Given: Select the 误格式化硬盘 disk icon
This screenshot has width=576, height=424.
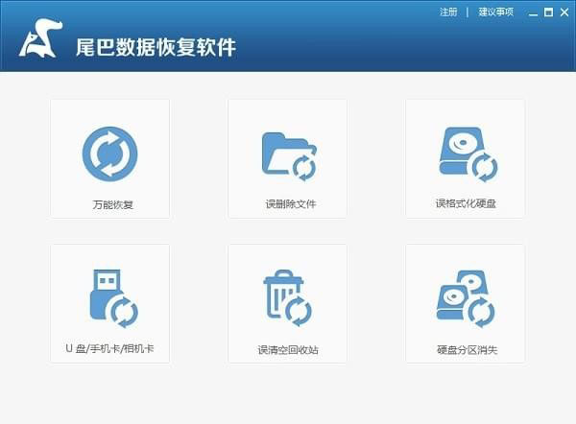Looking at the screenshot, I should pos(468,154).
